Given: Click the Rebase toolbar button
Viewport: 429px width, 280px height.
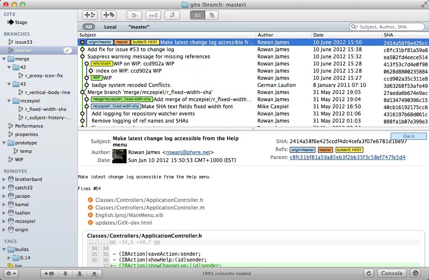Looking at the screenshot, I should (x=172, y=15).
